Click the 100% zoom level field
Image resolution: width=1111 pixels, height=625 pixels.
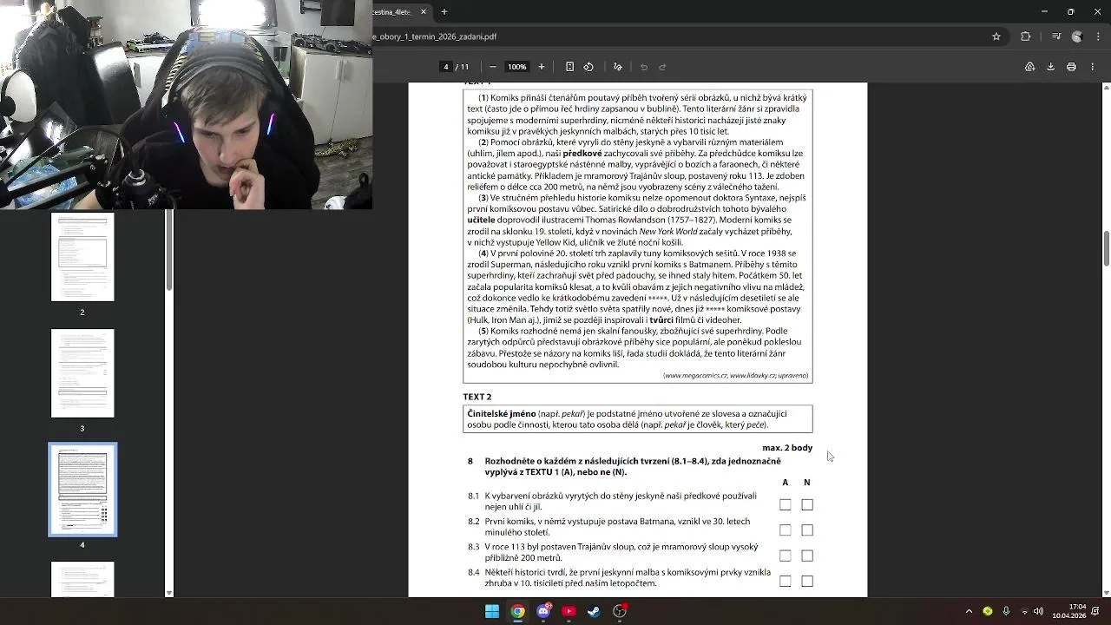(x=517, y=67)
